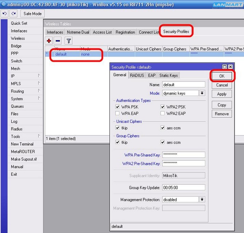Open the Registration tab

tap(125, 32)
